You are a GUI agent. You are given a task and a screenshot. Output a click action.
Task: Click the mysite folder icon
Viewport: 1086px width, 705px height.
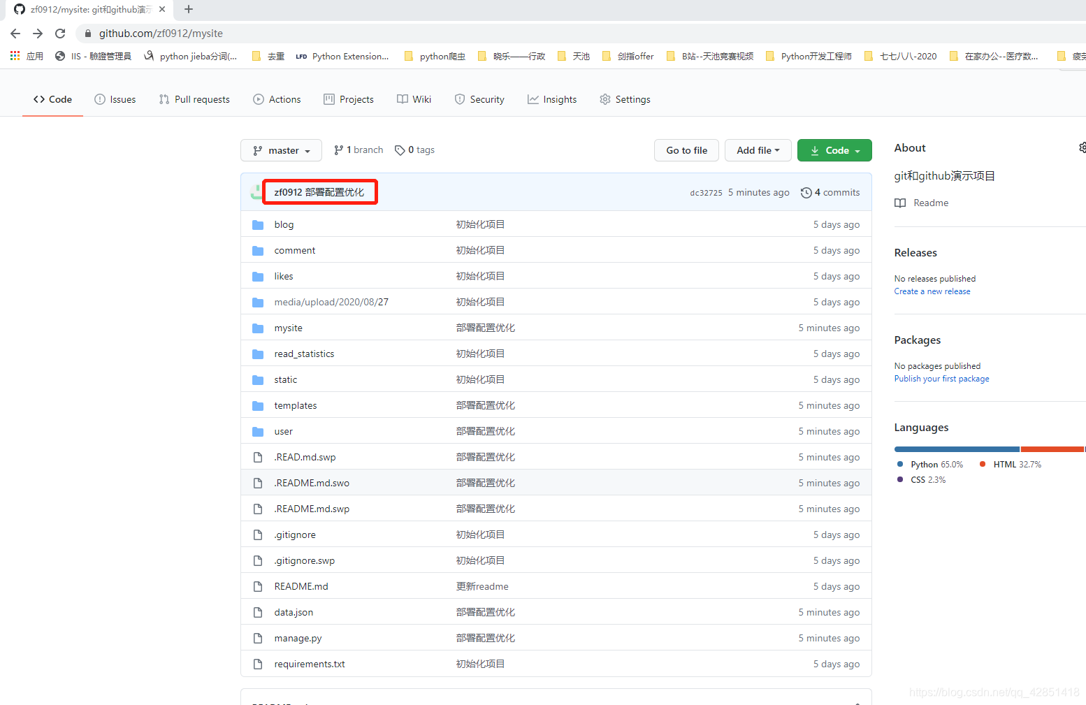pos(258,328)
